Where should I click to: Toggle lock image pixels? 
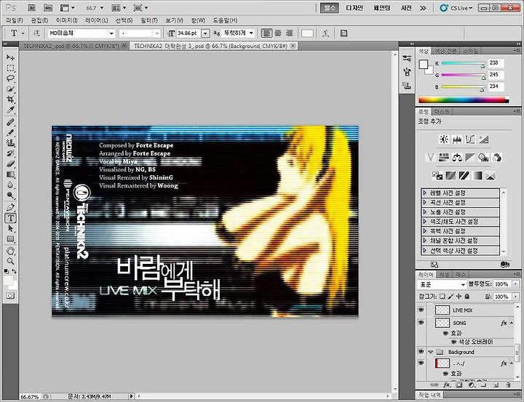click(450, 296)
